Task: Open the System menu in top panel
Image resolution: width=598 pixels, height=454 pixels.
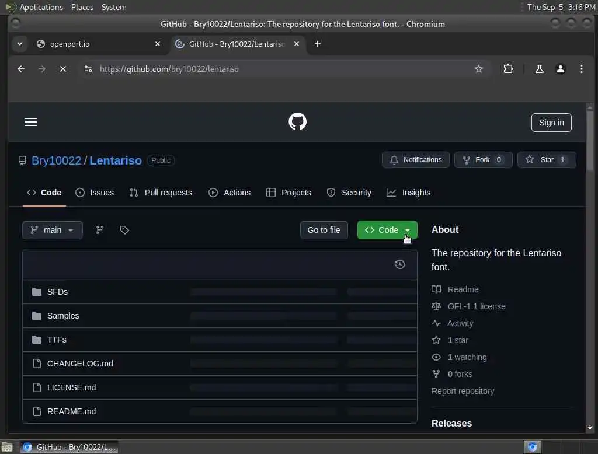Action: (x=114, y=7)
